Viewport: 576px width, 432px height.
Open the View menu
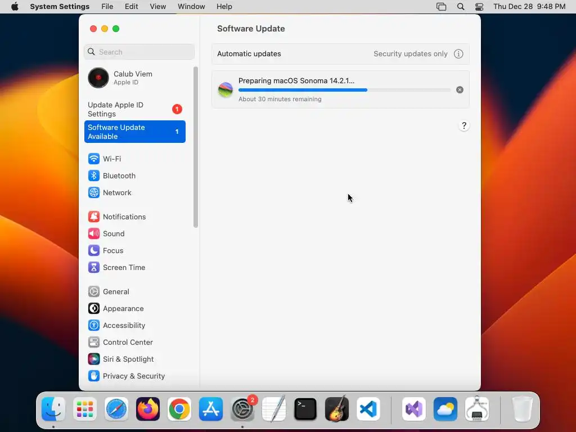tap(157, 7)
